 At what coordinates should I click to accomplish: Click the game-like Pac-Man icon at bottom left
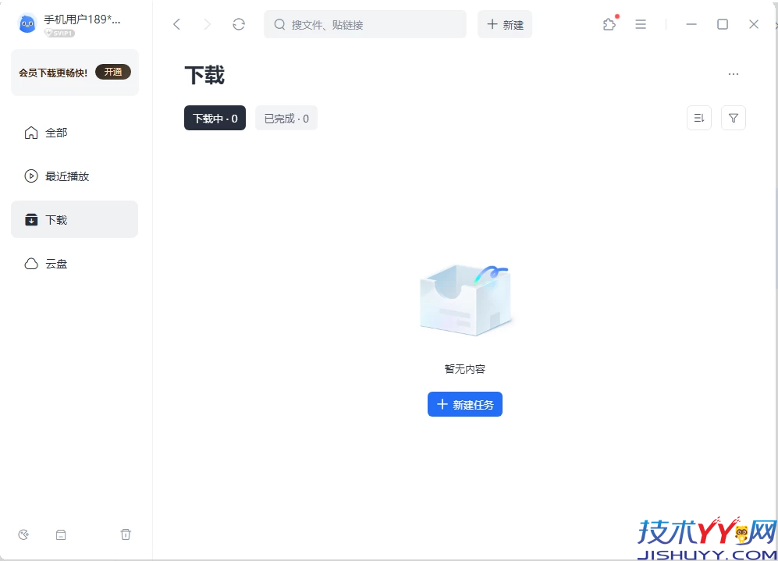(x=23, y=534)
